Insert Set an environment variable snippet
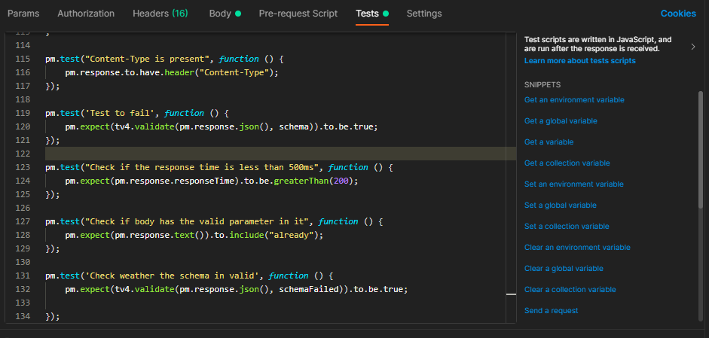This screenshot has height=338, width=709. pos(573,184)
